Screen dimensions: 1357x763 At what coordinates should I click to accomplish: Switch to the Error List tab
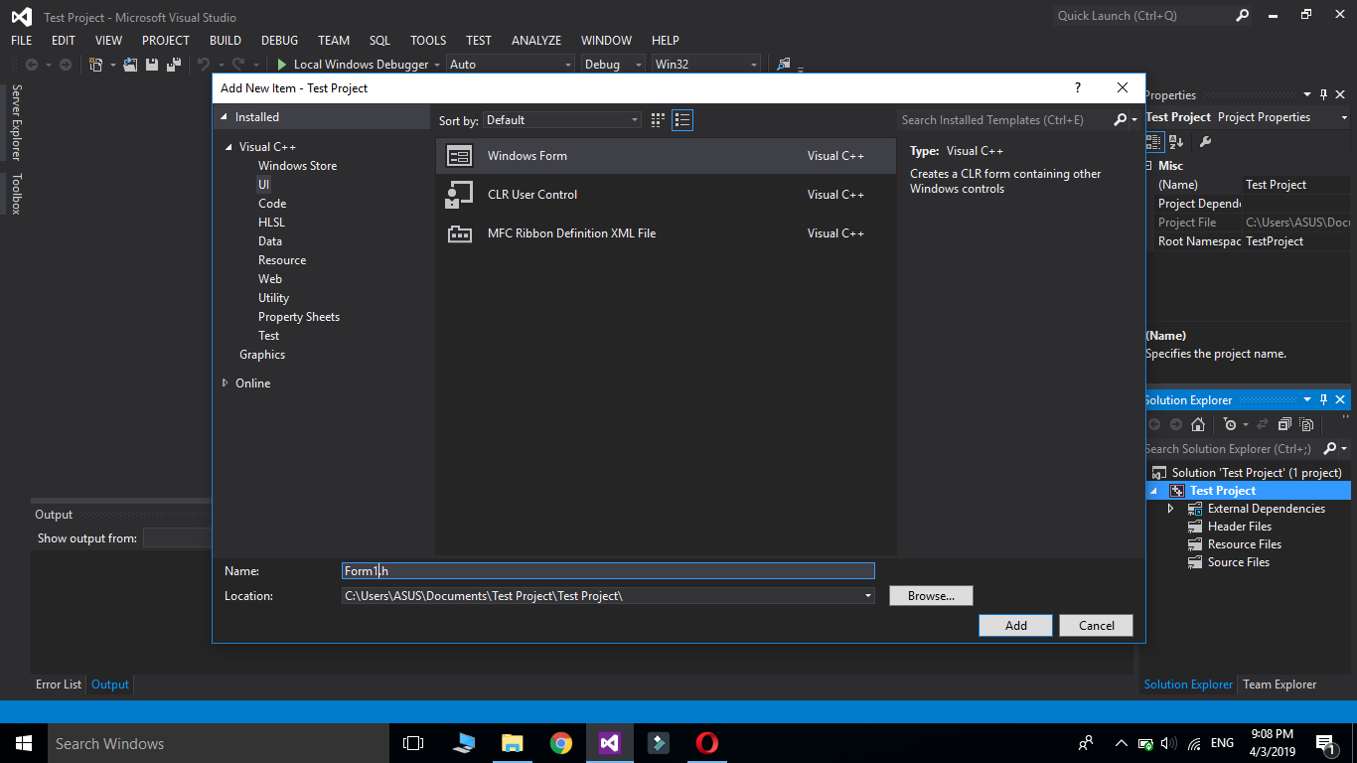click(58, 684)
